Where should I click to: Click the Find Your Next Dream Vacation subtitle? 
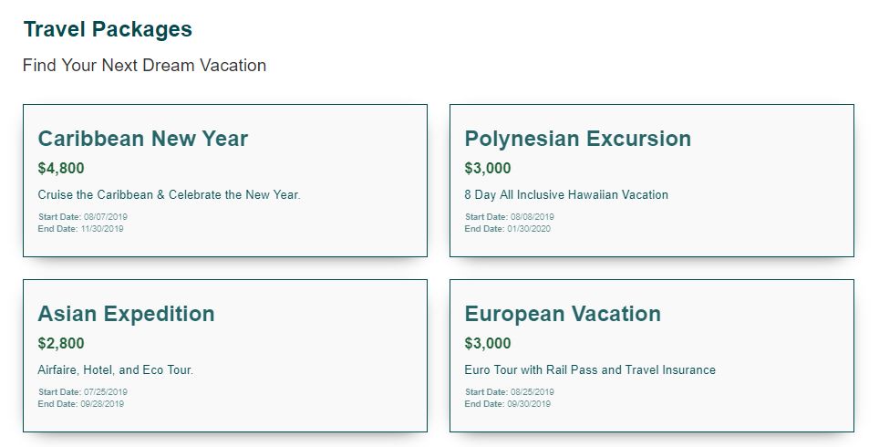[144, 66]
